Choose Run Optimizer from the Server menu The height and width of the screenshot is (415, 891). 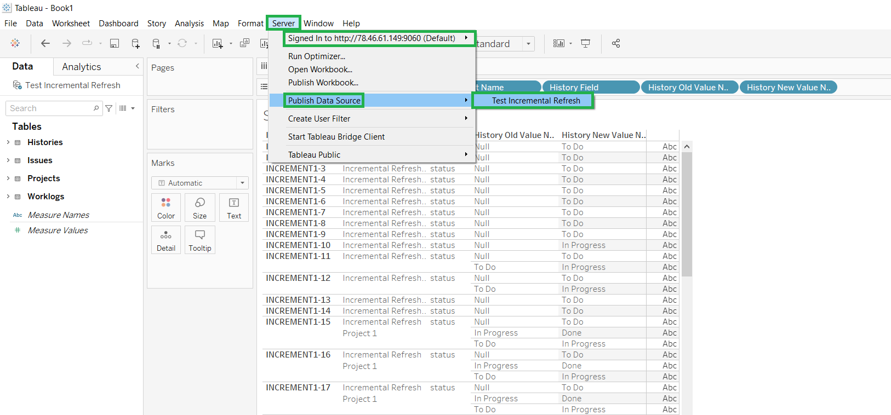pos(317,56)
